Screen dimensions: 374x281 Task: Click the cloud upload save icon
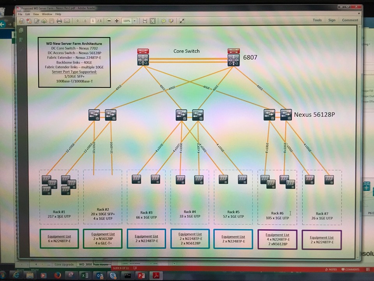tap(44, 21)
